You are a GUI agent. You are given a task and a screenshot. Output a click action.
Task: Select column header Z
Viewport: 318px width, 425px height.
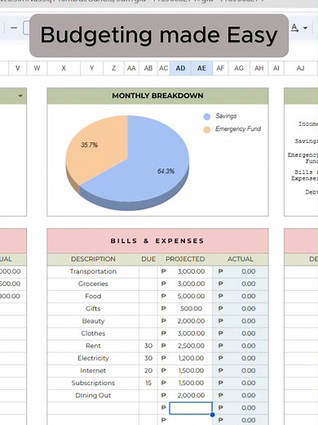point(113,68)
